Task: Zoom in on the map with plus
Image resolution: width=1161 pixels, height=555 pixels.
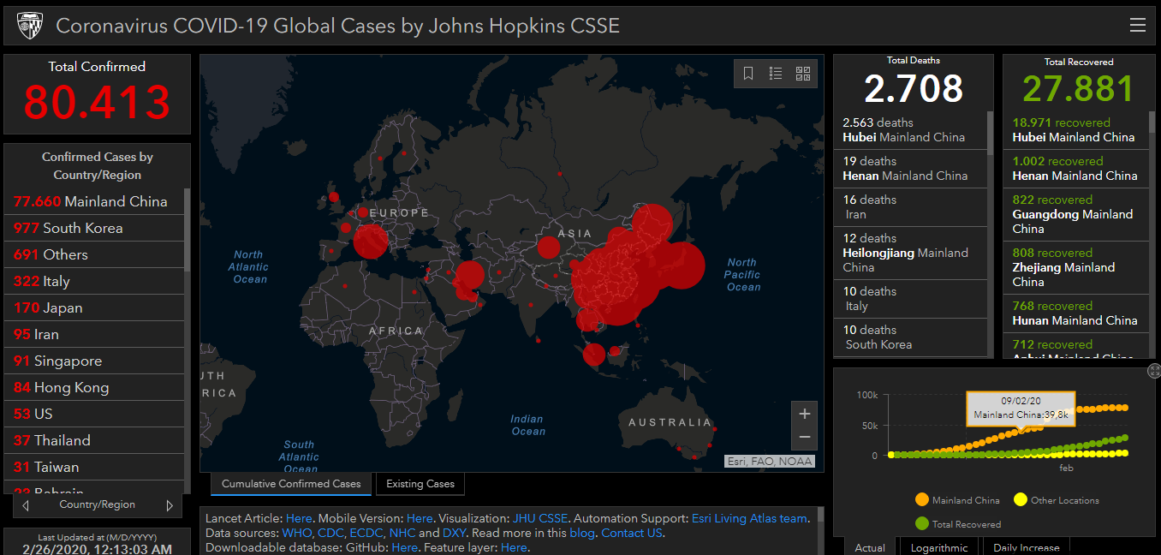Action: coord(805,414)
